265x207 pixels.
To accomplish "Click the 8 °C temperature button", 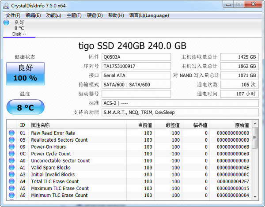I will 25,107.
